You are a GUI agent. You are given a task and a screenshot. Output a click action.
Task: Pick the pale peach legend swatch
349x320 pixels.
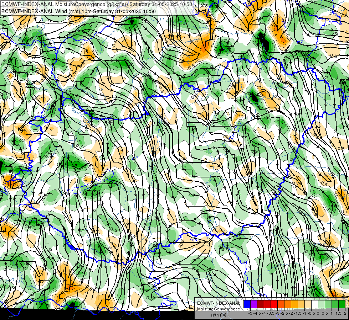click(x=308, y=304)
